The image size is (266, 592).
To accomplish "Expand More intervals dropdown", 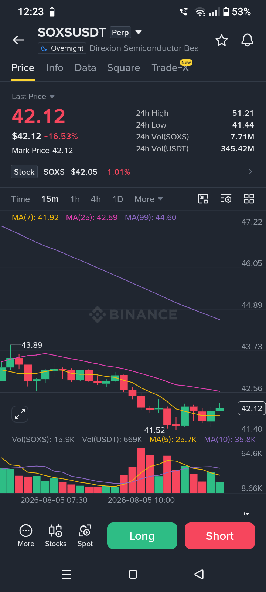I will tap(149, 199).
